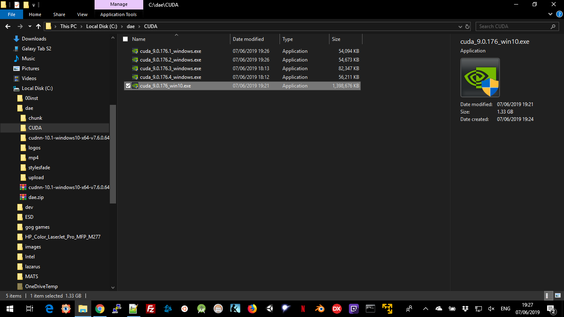Click the Back navigation arrow
Screen dimensions: 564x317
pos(7,26)
